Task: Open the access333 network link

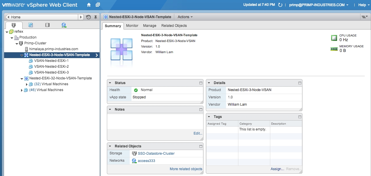Action: 146,161
